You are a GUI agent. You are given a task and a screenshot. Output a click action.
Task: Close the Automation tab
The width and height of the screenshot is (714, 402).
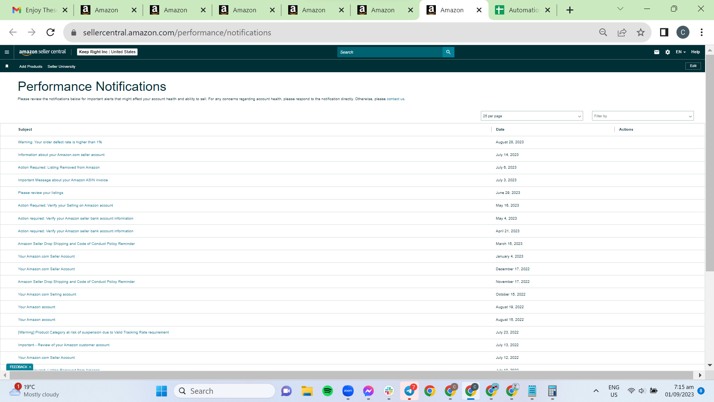tap(548, 10)
